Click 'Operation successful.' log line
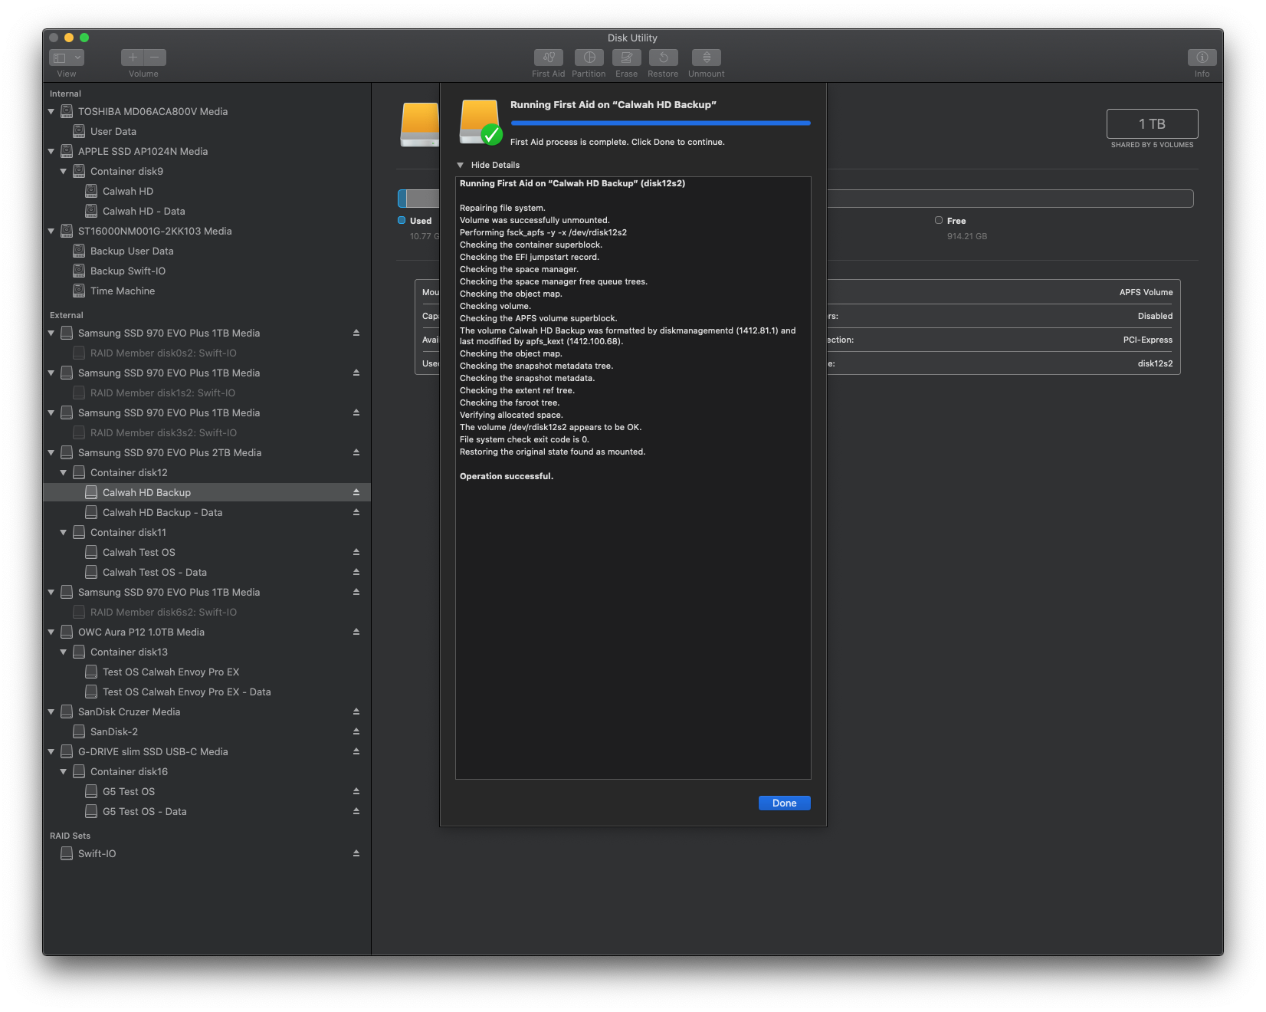Image resolution: width=1266 pixels, height=1012 pixels. (x=507, y=476)
